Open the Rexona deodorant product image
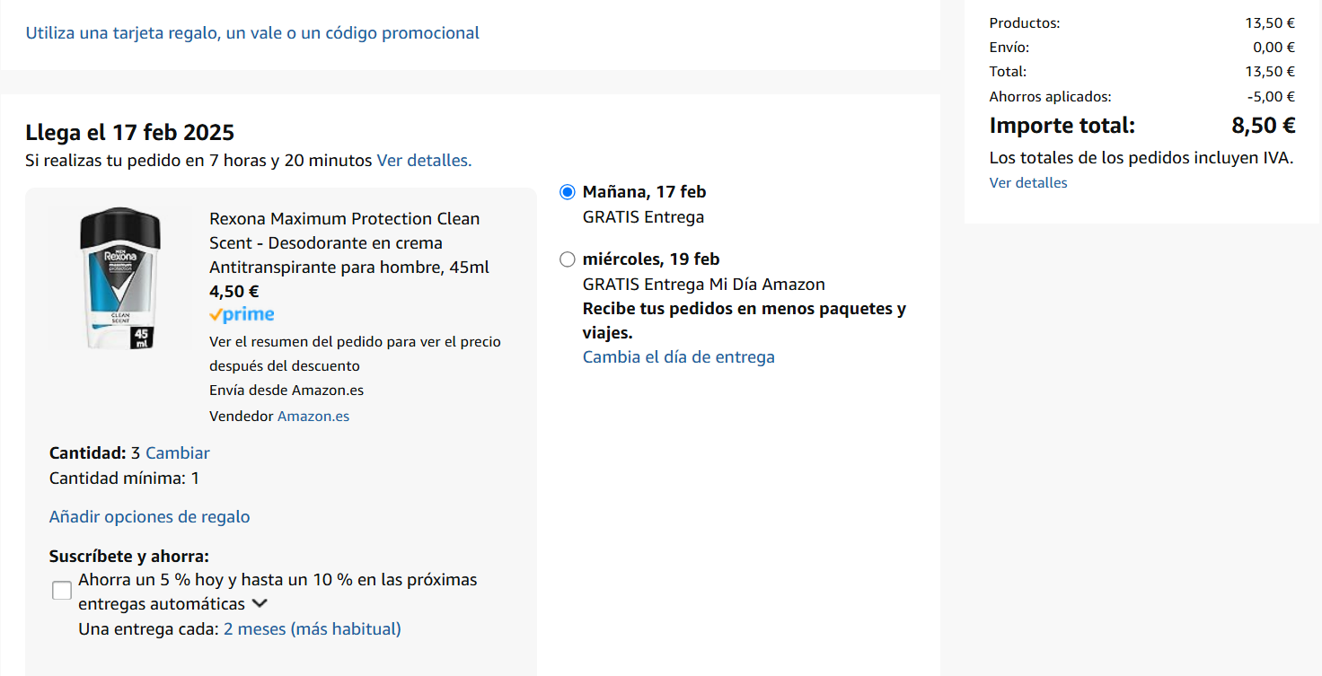The image size is (1322, 676). click(120, 278)
